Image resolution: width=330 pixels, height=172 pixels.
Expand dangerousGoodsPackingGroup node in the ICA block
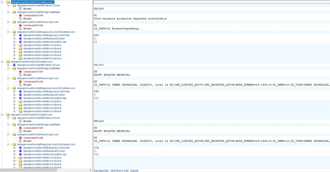15,154
